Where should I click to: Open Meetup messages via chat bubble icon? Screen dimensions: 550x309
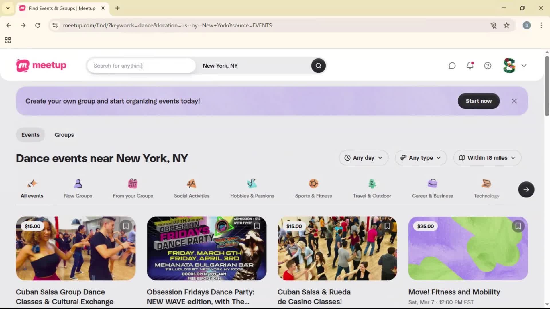click(x=452, y=66)
